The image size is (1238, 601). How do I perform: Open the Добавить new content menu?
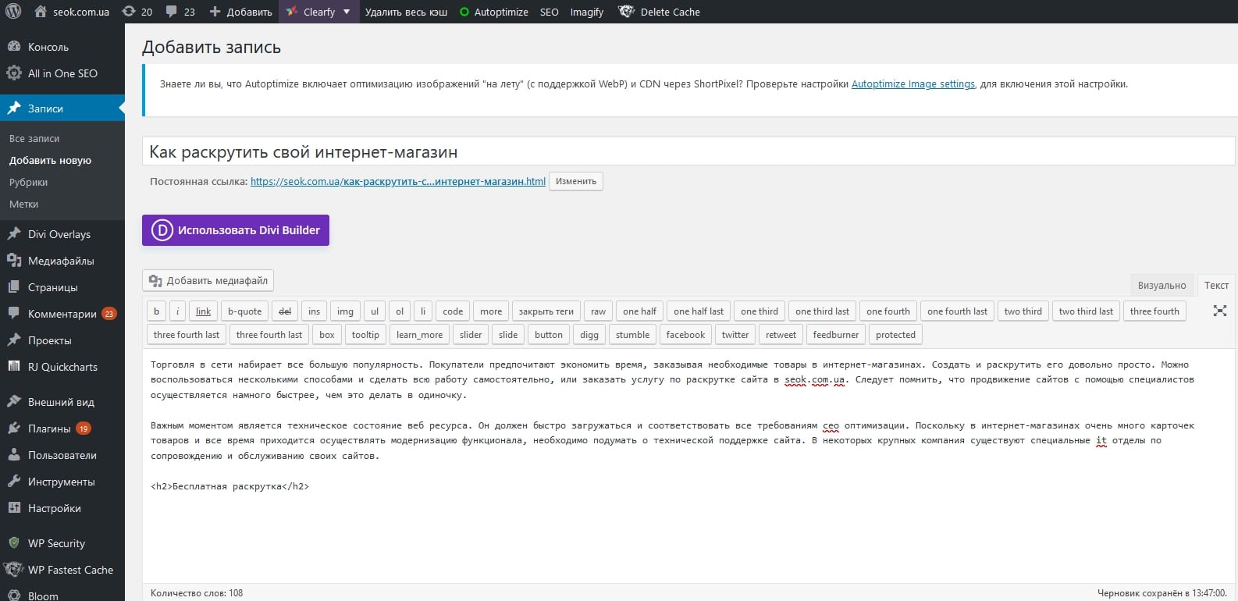[241, 12]
